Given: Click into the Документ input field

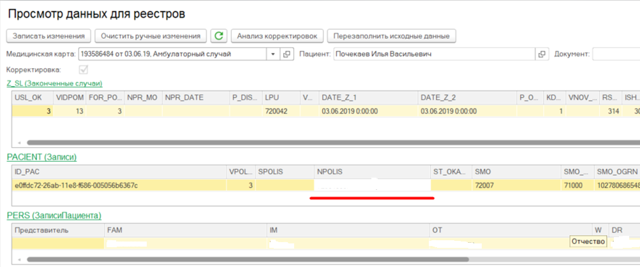Looking at the screenshot, I should [616, 54].
